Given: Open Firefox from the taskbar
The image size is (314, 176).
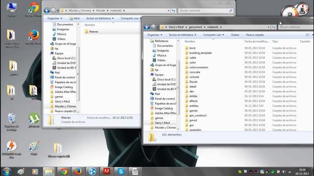Looking at the screenshot, I should click(x=78, y=172).
